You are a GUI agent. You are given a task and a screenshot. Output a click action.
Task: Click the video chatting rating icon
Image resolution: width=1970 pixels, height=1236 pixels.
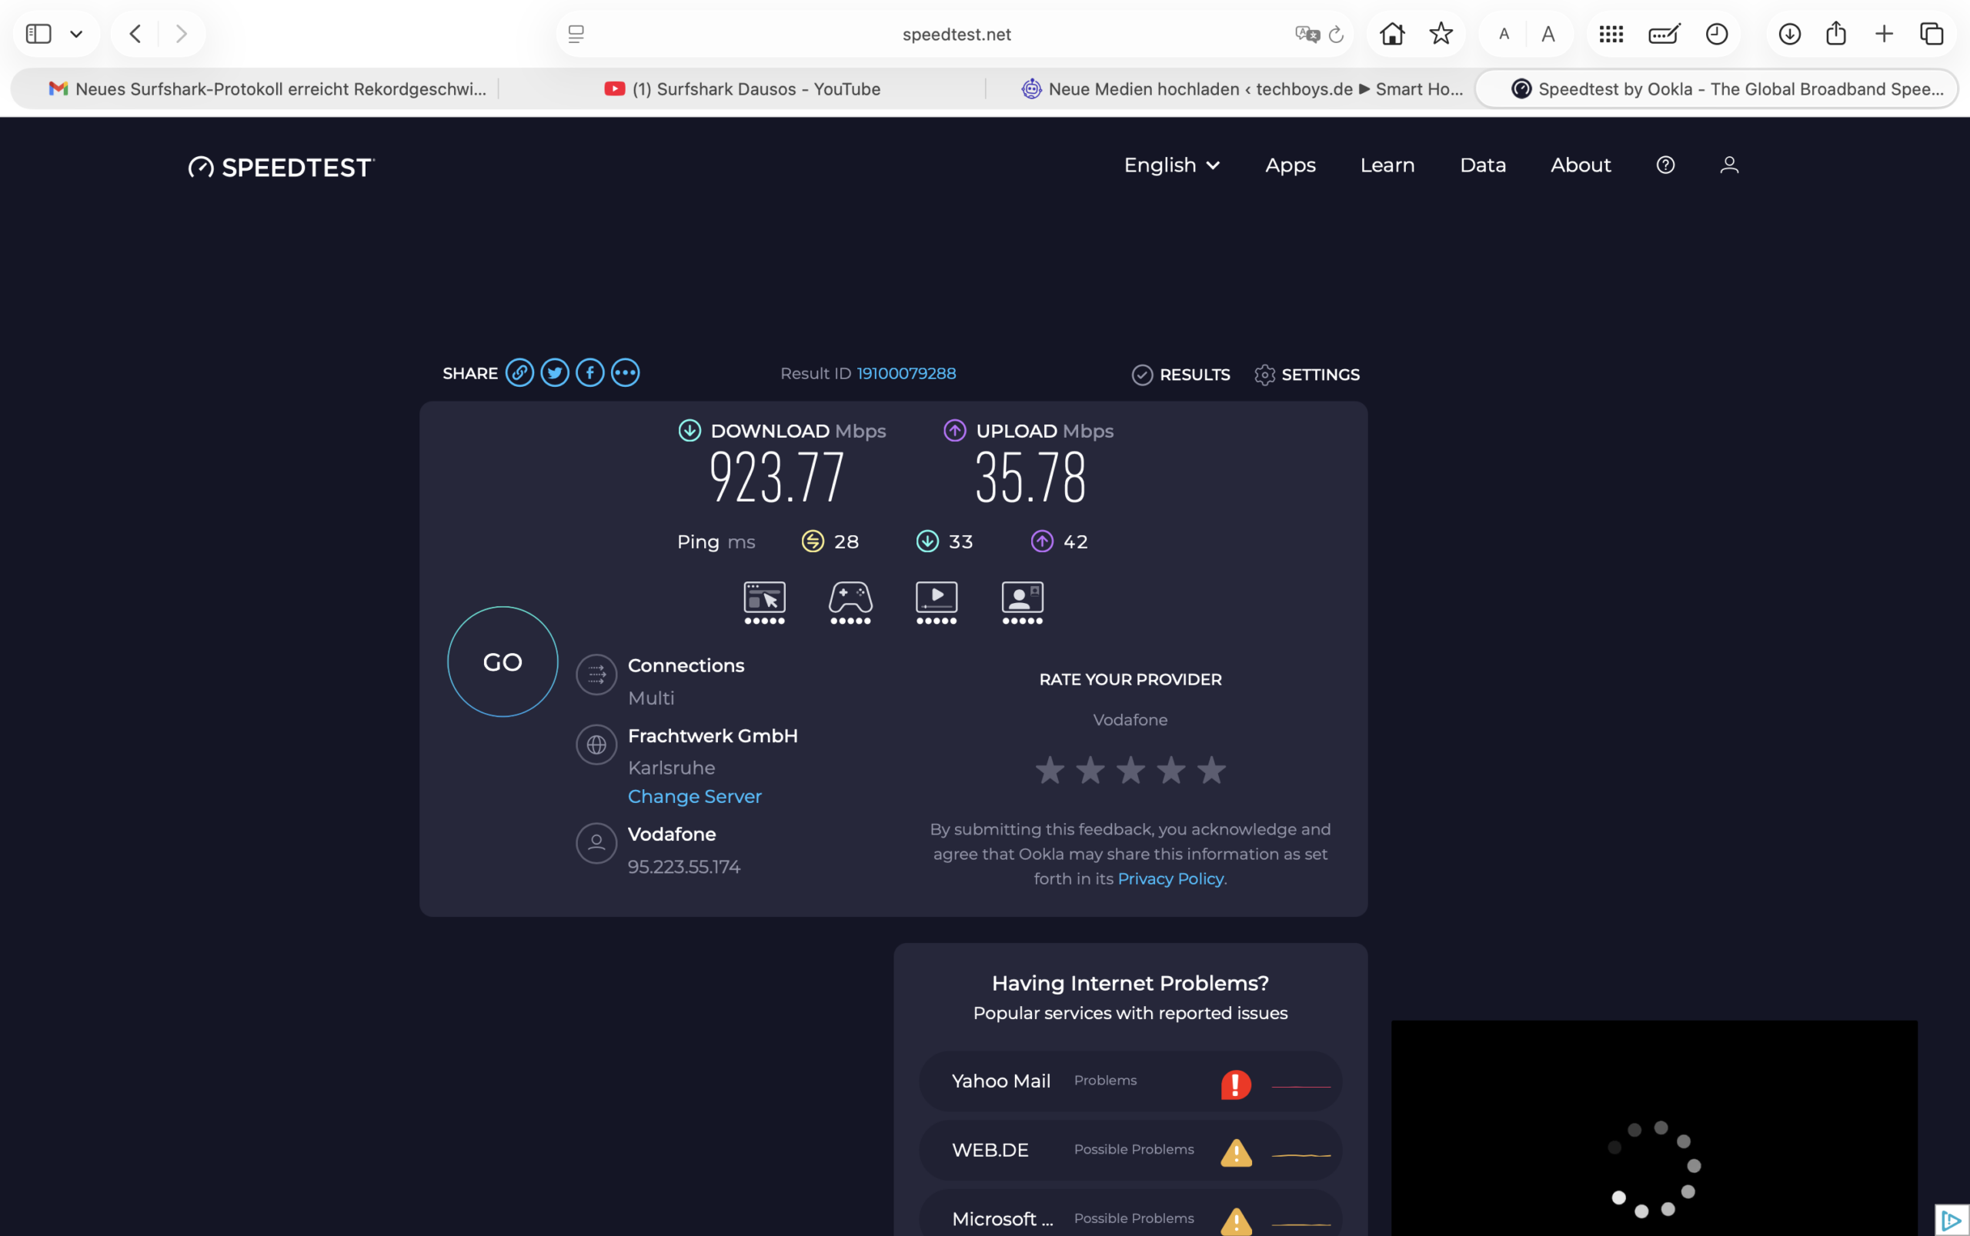point(1022,602)
